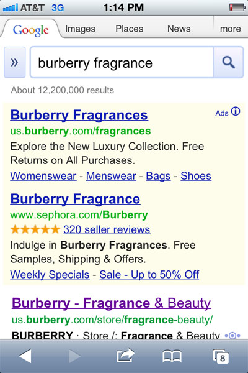Screen dimensions: 248x373
Task: Open the bookmarks book icon
Action: [172, 356]
